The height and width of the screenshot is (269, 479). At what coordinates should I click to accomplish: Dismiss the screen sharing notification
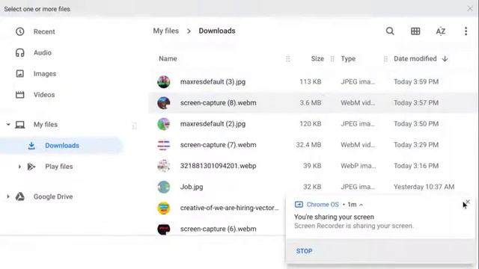[467, 202]
